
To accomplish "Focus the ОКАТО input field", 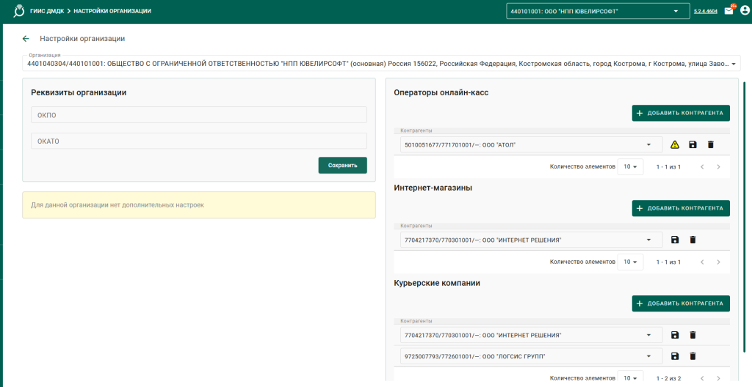I will 199,141.
